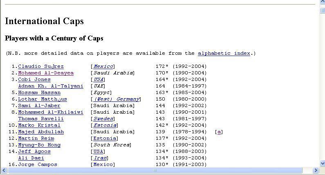Open Claudio Suarez player link
325x175 pixels.
pos(41,66)
